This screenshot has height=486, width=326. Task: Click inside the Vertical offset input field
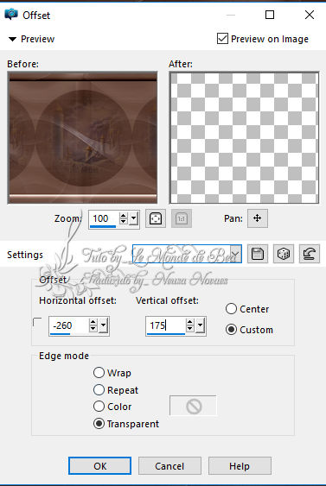(165, 325)
